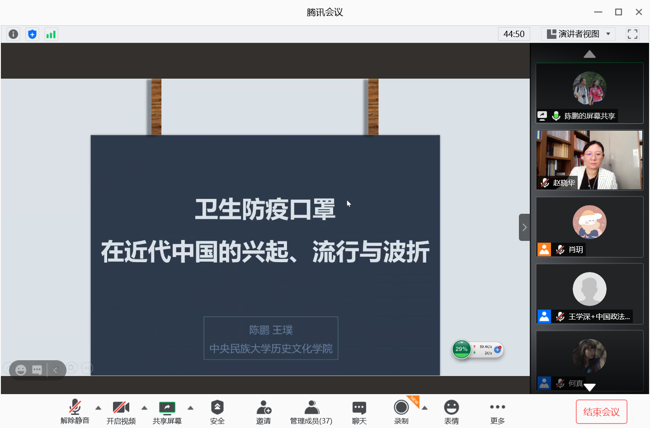Click the blue security shield icon
Viewport: 650px width, 428px height.
[32, 34]
